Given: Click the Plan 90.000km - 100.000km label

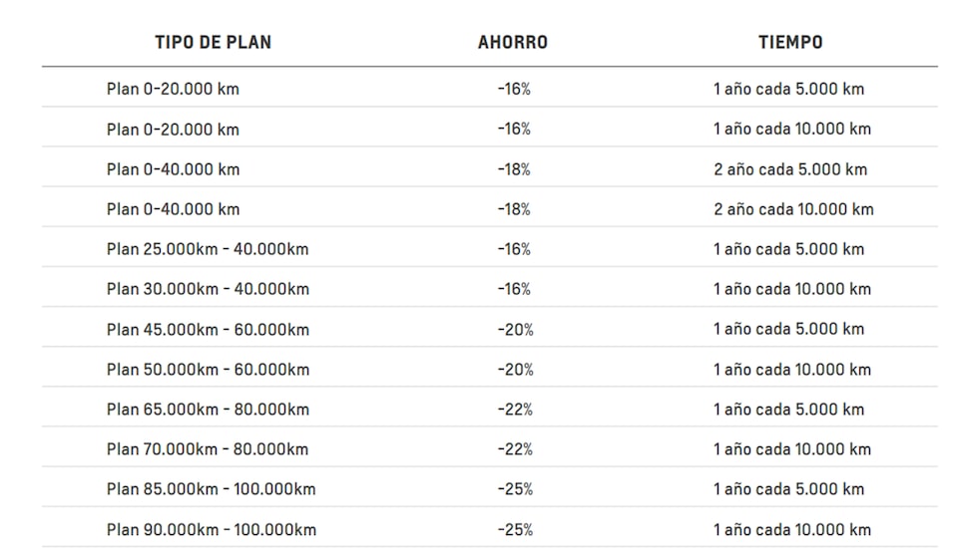Looking at the screenshot, I should click(211, 529).
